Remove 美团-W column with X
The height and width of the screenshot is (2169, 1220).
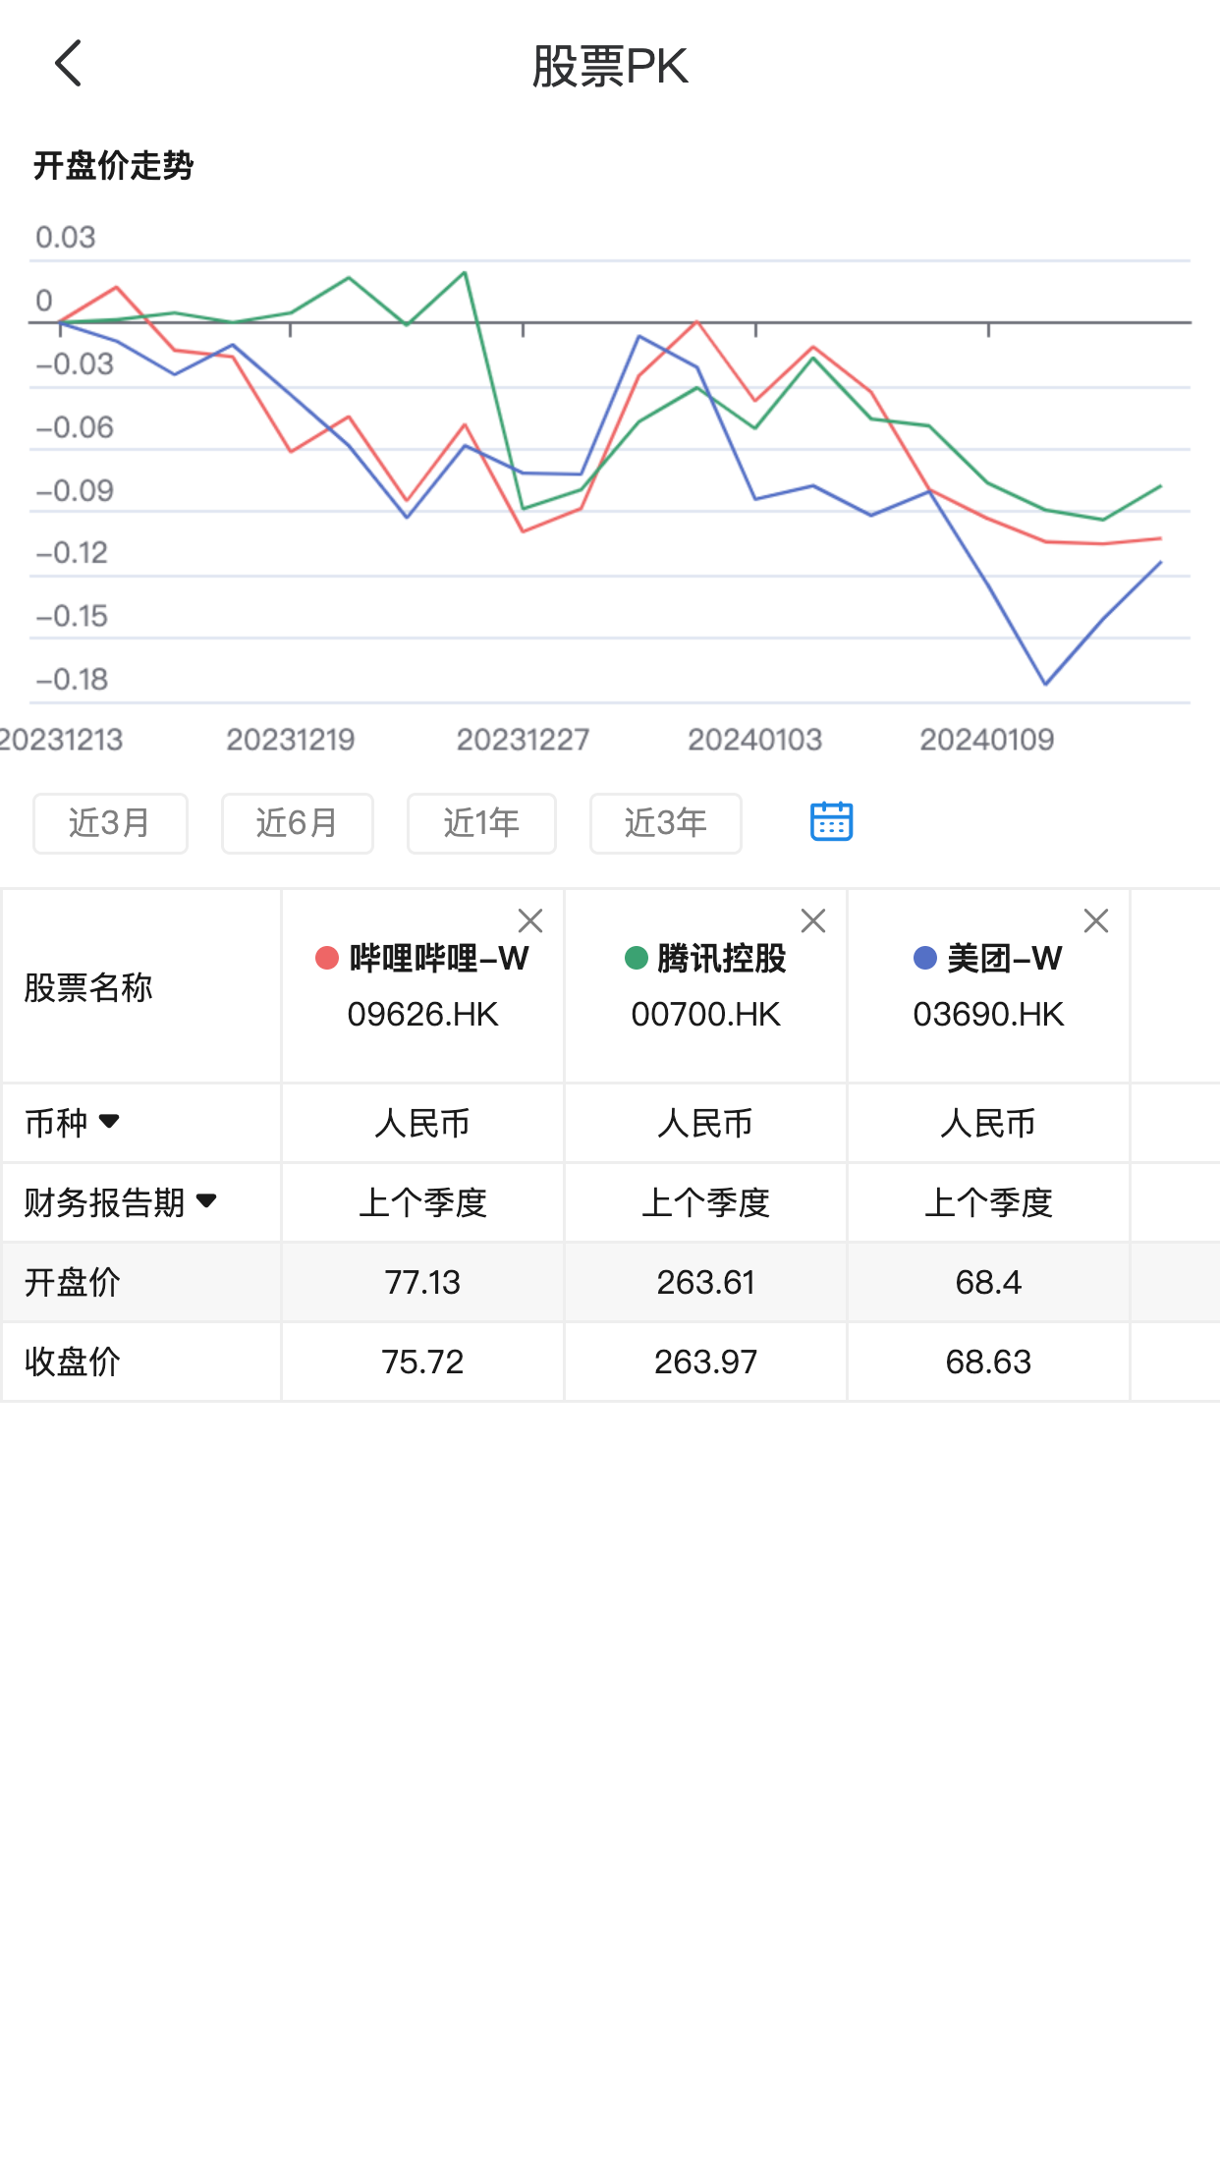pos(1096,920)
